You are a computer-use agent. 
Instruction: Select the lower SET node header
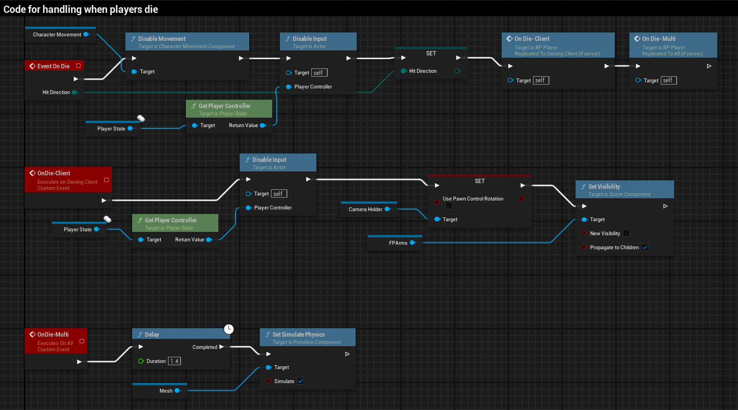(480, 181)
